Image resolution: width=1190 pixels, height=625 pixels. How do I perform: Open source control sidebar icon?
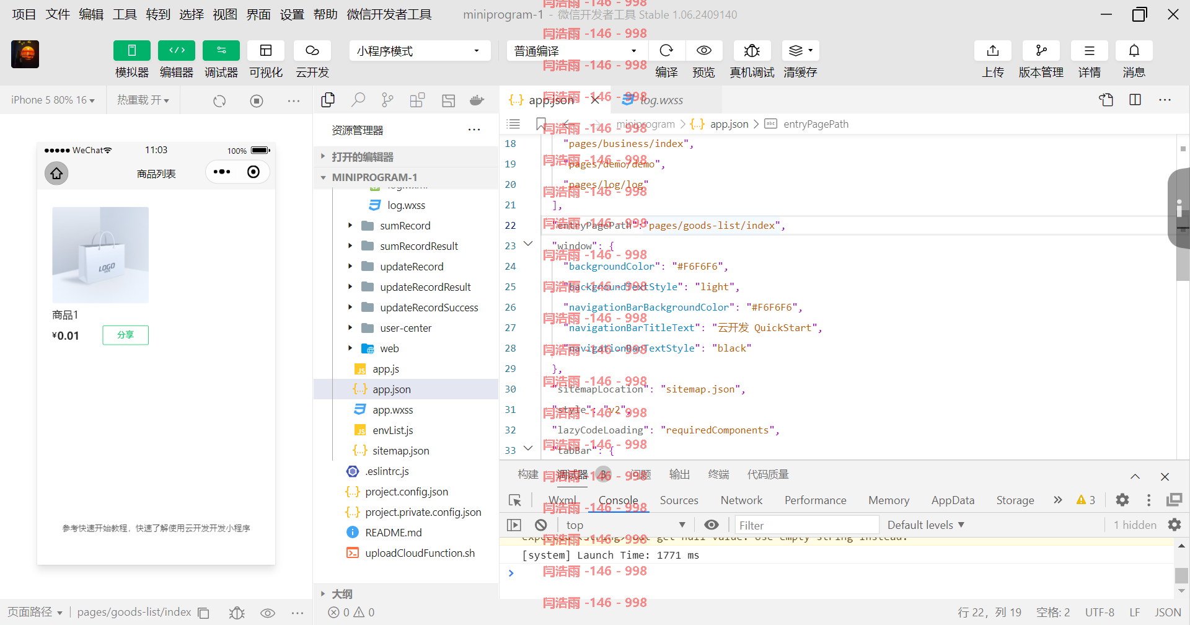(388, 100)
